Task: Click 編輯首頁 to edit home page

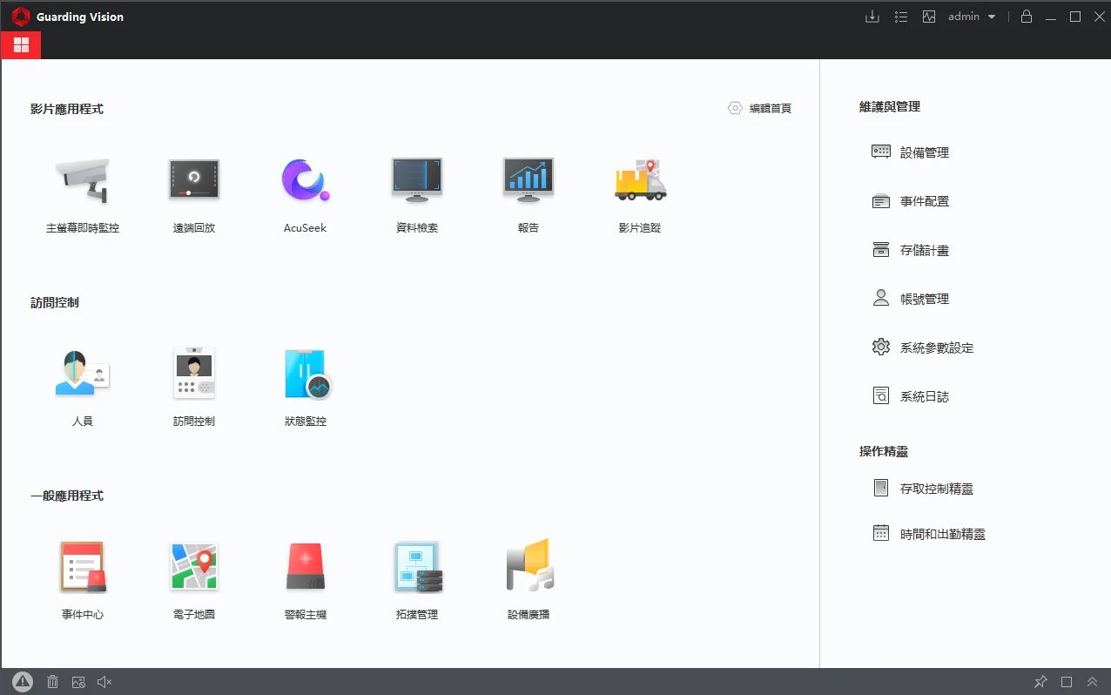Action: pyautogui.click(x=760, y=109)
